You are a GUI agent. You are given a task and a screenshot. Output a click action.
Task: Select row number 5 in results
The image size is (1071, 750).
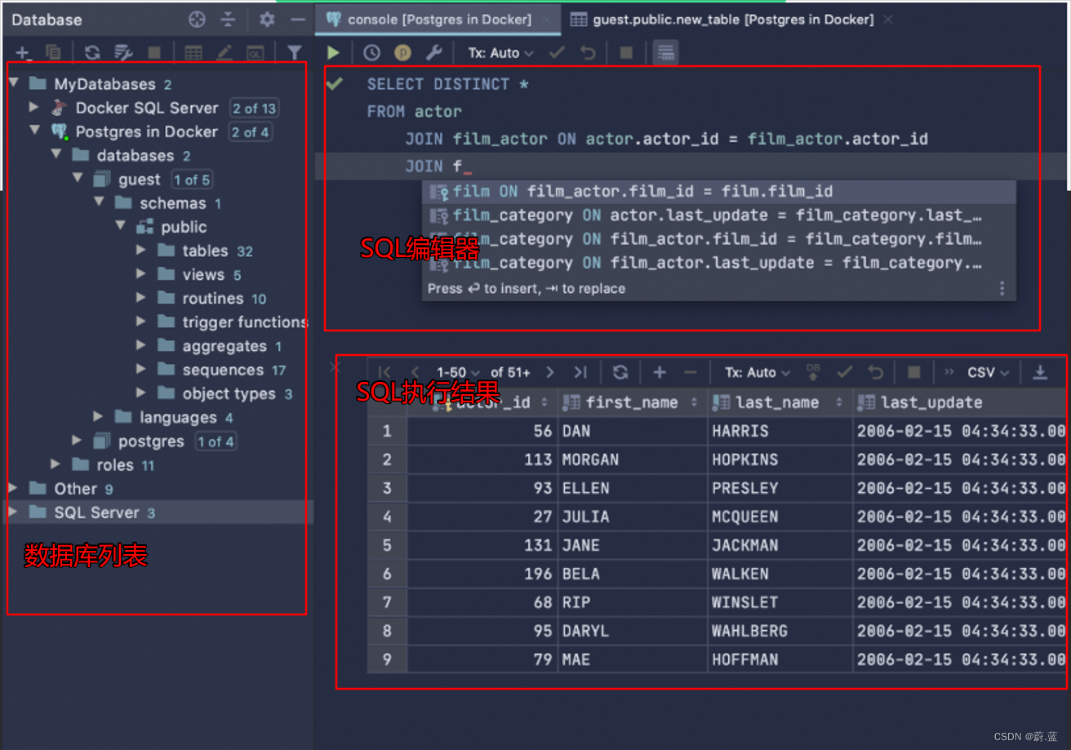point(387,545)
